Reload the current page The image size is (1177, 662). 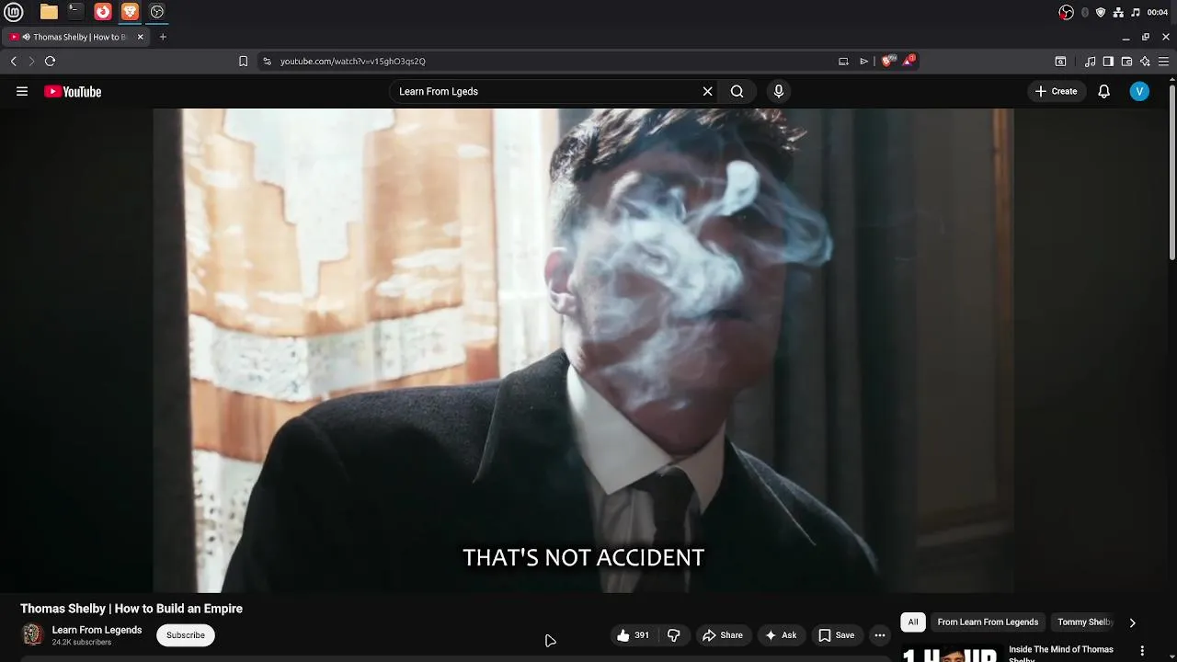click(50, 61)
